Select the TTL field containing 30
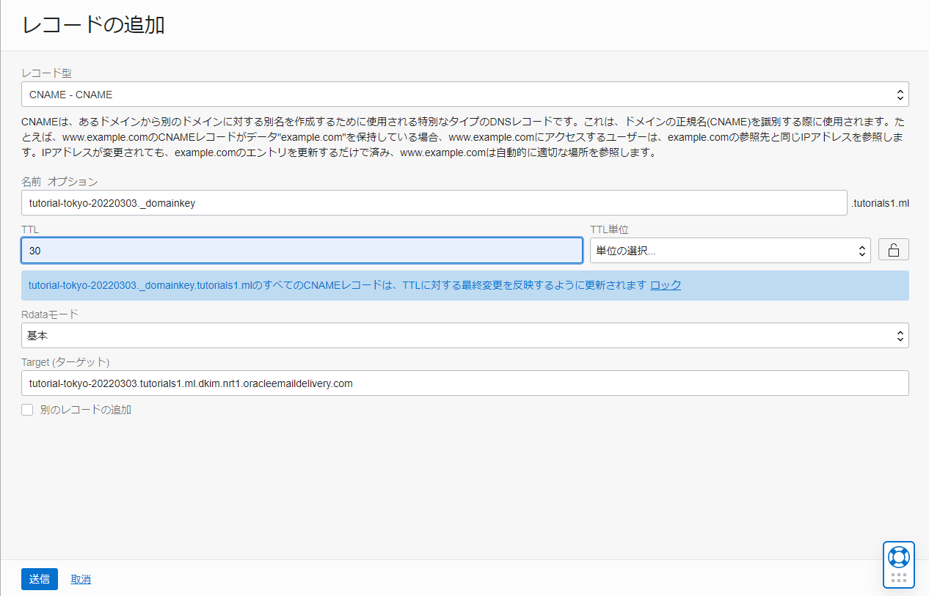Image resolution: width=929 pixels, height=596 pixels. pos(301,249)
